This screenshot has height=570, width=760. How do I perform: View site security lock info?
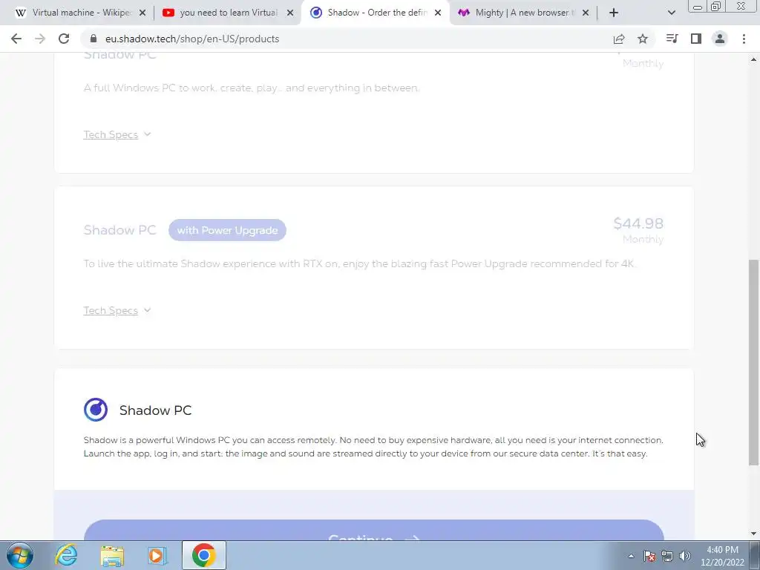(94, 39)
